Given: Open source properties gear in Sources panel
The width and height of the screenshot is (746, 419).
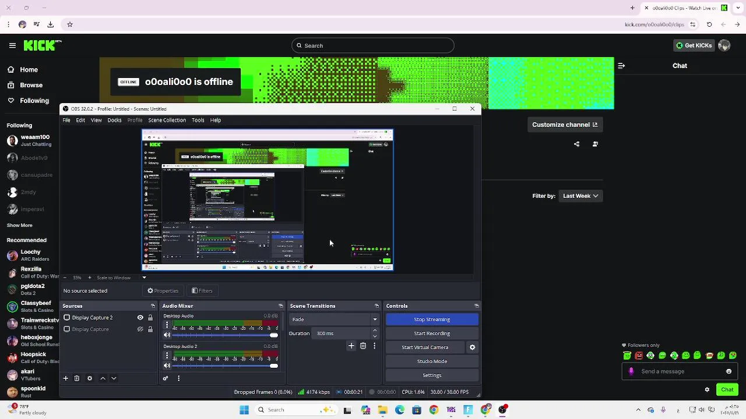Looking at the screenshot, I should pos(90,378).
